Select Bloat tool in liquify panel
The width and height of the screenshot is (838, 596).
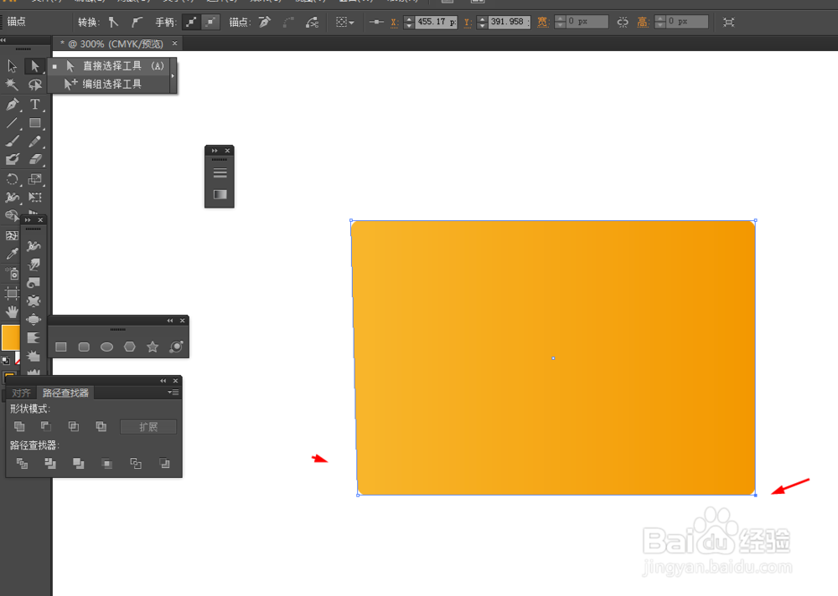(x=34, y=320)
